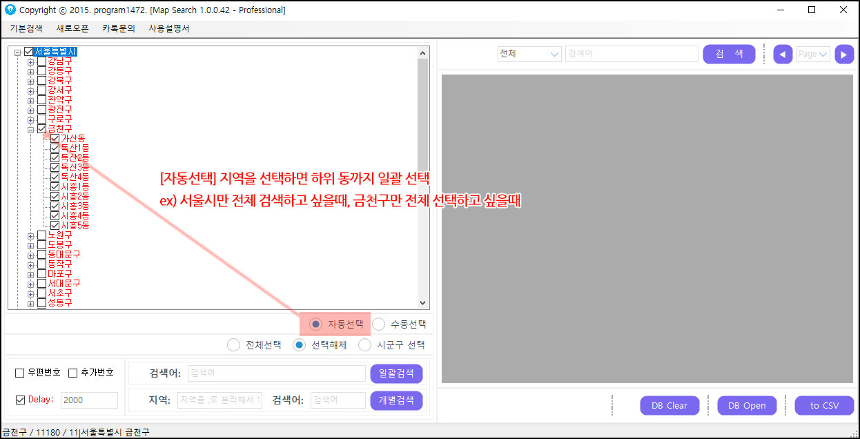
Task: Export results with to CSV button
Action: pyautogui.click(x=824, y=405)
